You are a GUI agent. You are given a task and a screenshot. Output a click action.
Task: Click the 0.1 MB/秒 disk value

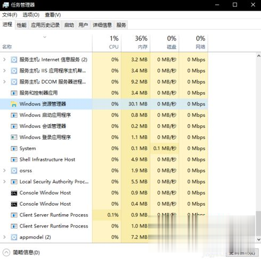165,148
